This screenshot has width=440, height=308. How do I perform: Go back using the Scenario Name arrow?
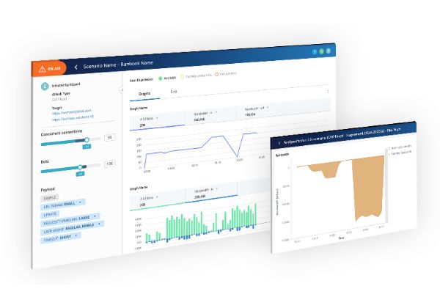click(x=76, y=67)
